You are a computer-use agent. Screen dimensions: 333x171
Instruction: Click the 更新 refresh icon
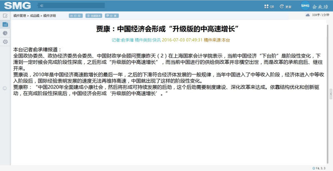(x=282, y=7)
